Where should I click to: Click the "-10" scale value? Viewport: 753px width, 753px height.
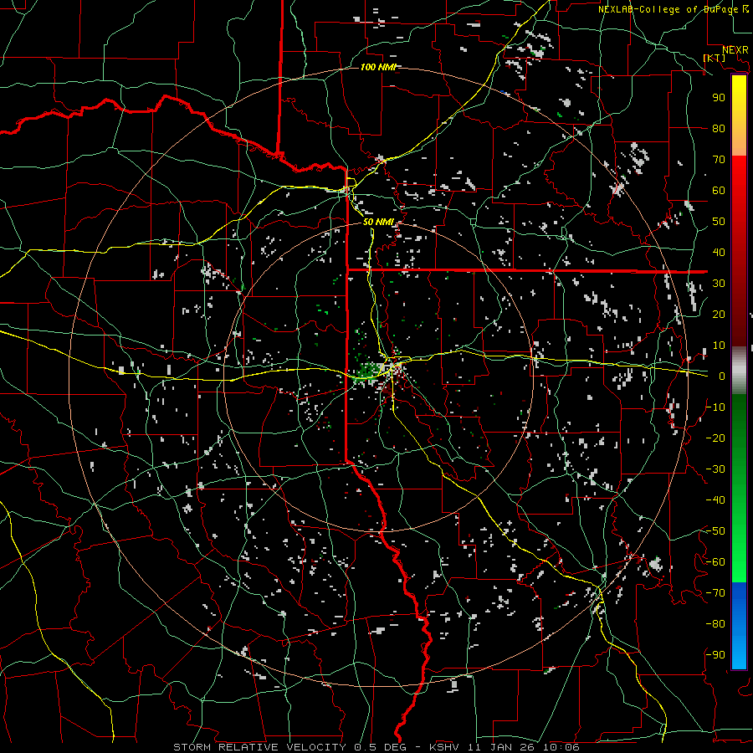coord(715,407)
